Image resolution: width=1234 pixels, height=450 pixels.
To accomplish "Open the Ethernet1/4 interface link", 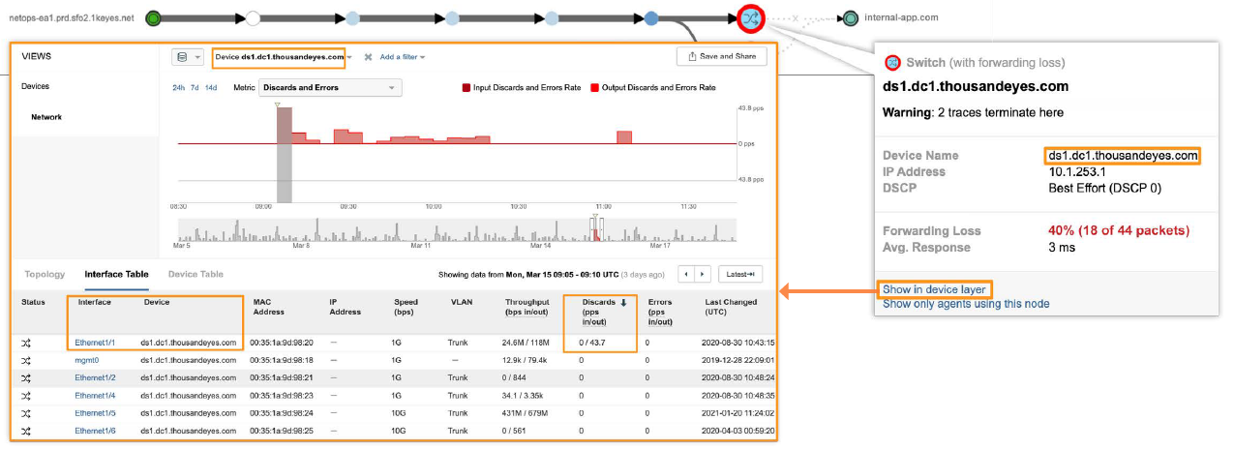I will (95, 396).
